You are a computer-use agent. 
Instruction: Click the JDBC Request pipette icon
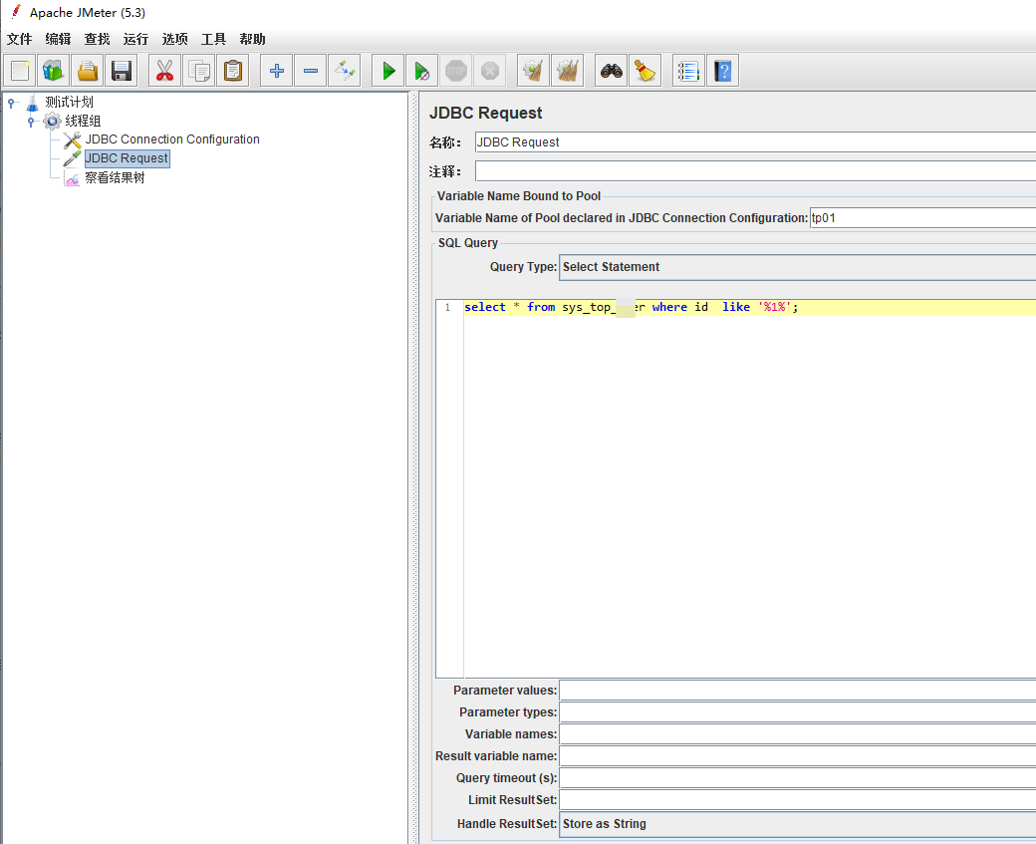click(x=72, y=158)
